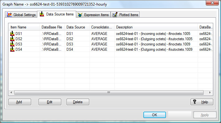Go to the Plotted Items tab
The width and height of the screenshot is (221, 123).
click(125, 15)
